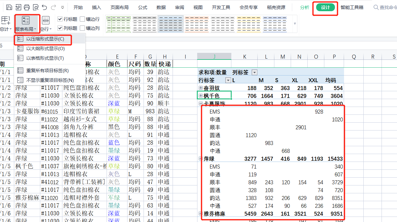397x222 pixels.
Task: Open the 报表布局 report layout button
Action: coord(26,24)
